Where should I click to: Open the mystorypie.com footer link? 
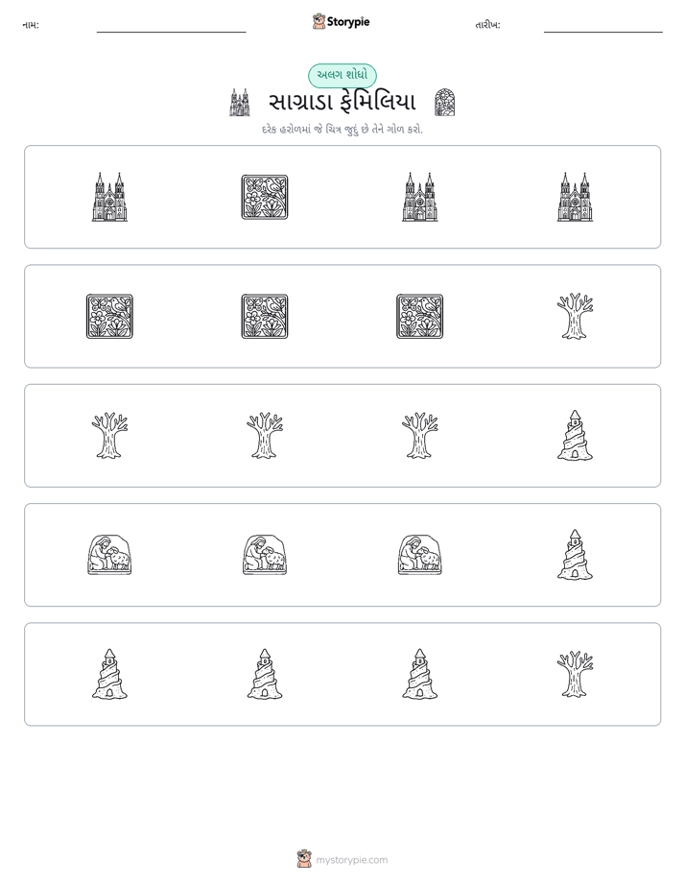pyautogui.click(x=351, y=860)
